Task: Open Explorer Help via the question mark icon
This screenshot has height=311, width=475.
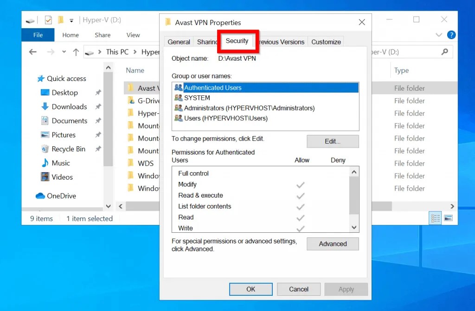Action: click(451, 35)
